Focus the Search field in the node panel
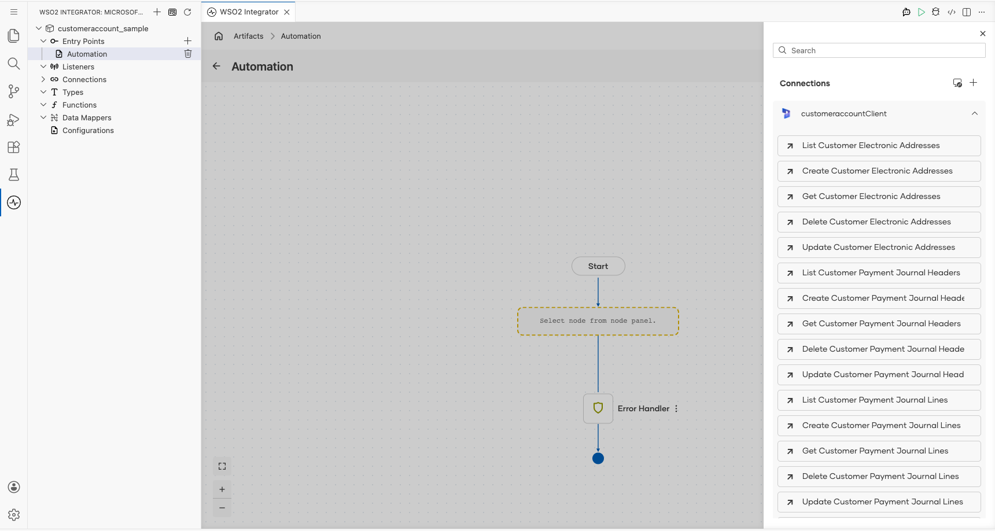Image resolution: width=995 pixels, height=531 pixels. tap(879, 50)
